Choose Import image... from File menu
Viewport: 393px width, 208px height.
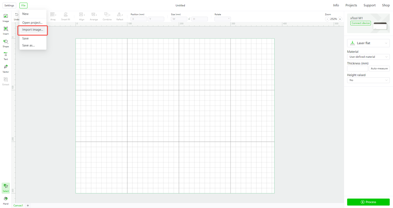(33, 30)
